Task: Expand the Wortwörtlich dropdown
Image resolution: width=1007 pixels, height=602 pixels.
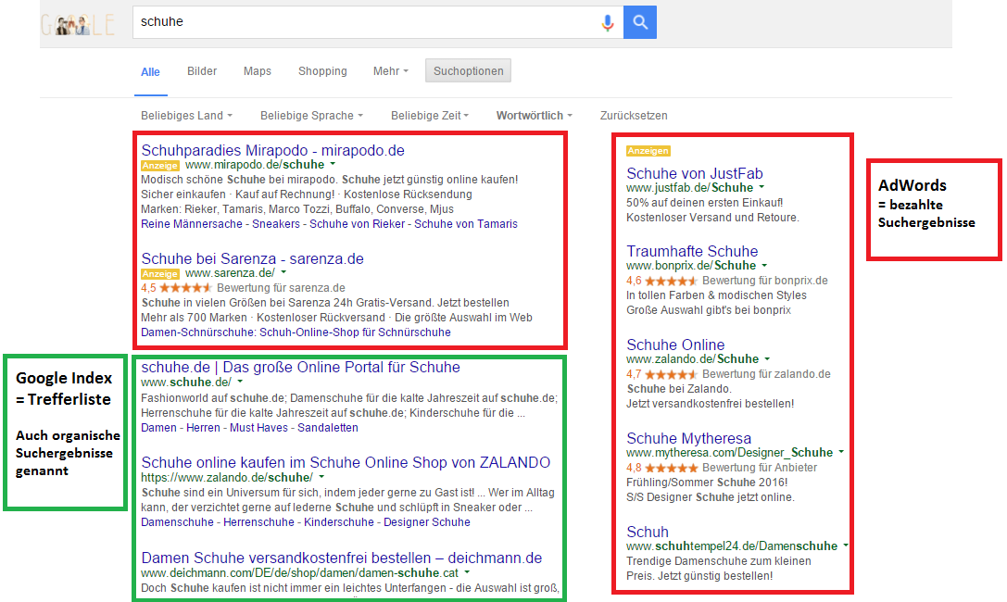Action: (534, 116)
